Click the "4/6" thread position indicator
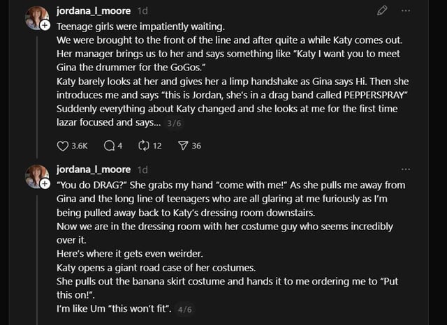447x325 pixels. point(185,309)
